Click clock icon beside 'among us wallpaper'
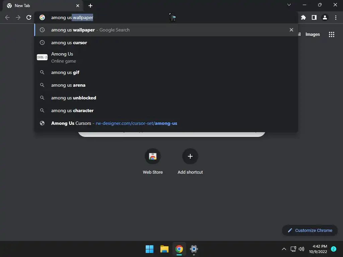Viewport: 343px width, 257px height. tap(42, 30)
